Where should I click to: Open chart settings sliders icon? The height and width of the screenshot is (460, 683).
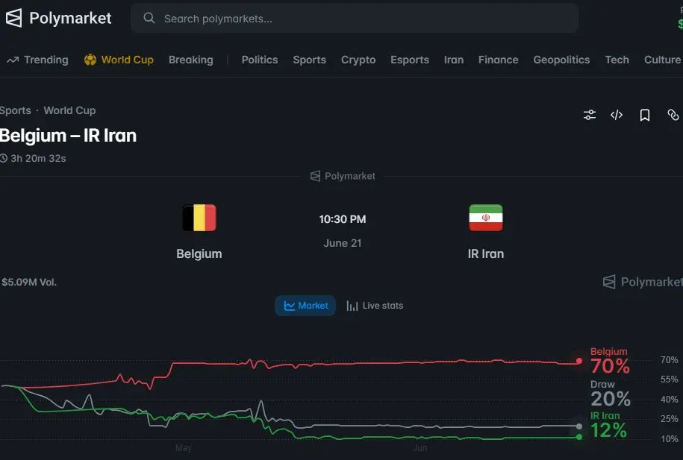coord(590,115)
